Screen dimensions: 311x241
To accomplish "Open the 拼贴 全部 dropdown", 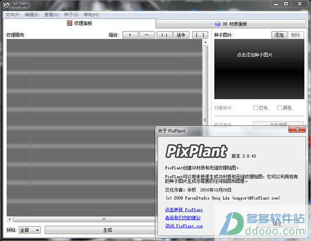I will pos(30,230).
